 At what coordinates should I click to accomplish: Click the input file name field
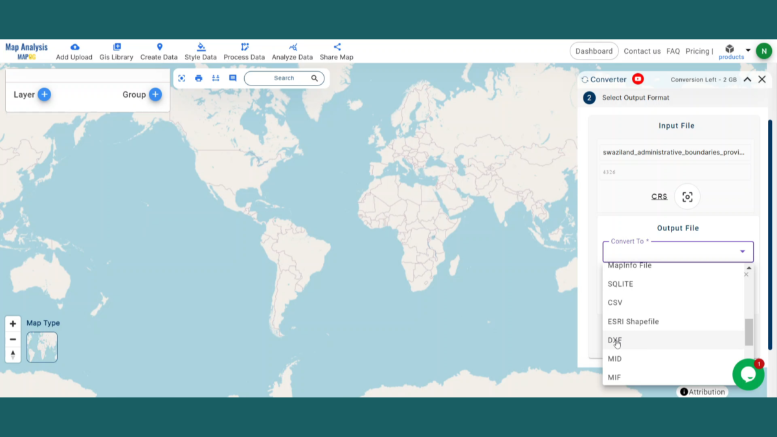[674, 153]
